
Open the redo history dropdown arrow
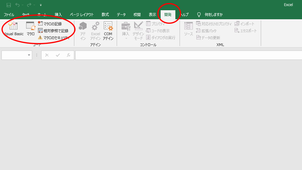point(34,5)
